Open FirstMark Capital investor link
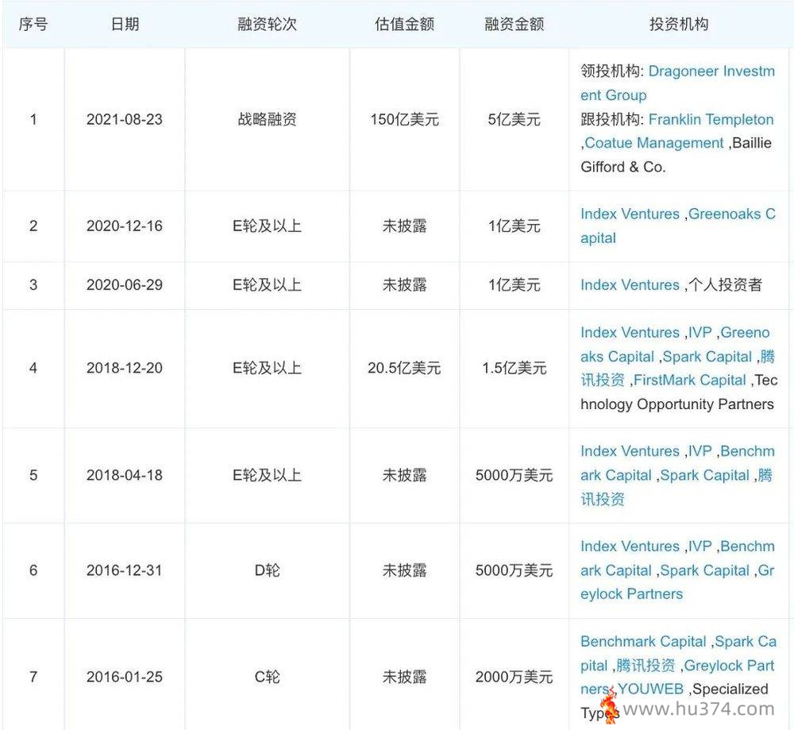 pos(690,380)
